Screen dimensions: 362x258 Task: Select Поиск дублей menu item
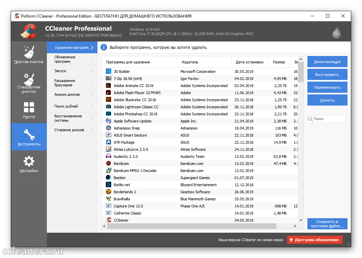point(72,107)
